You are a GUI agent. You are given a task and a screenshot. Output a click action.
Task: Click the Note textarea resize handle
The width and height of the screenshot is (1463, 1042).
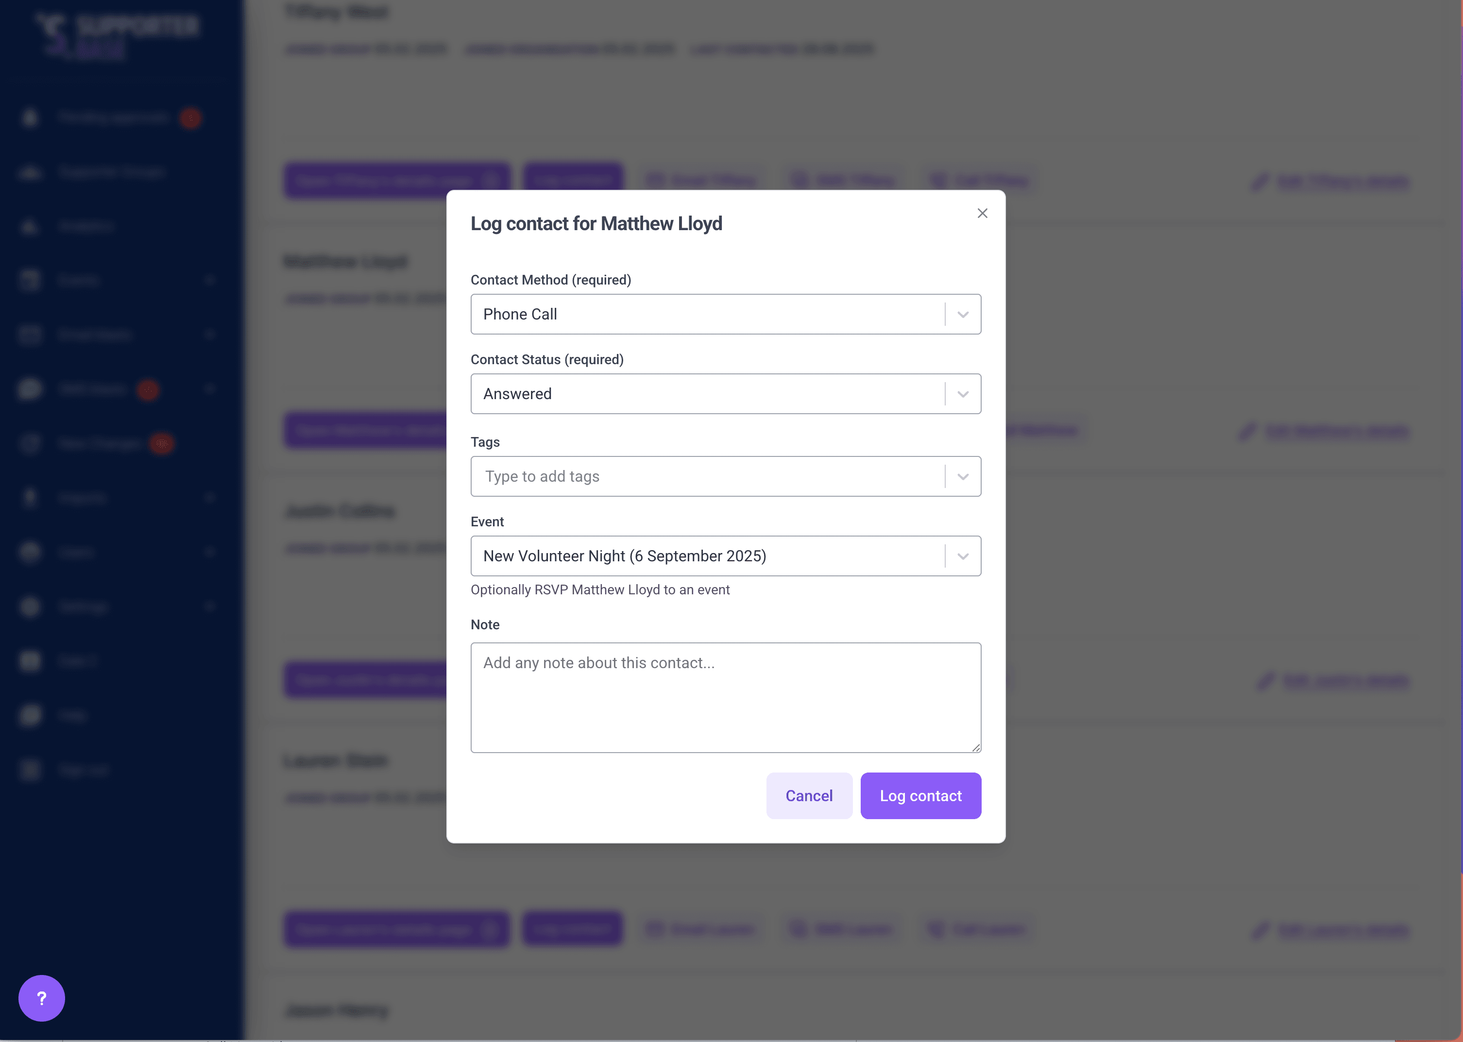click(x=976, y=747)
